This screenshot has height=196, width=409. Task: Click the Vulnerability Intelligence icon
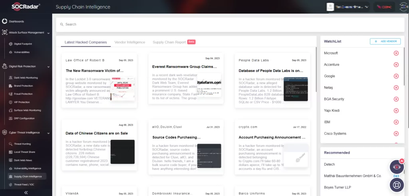(x=11, y=168)
